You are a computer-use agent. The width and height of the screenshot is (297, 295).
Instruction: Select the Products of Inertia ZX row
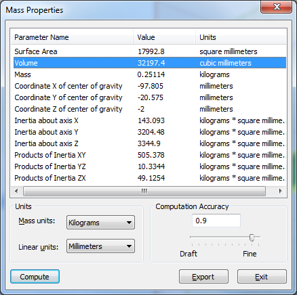(150, 178)
